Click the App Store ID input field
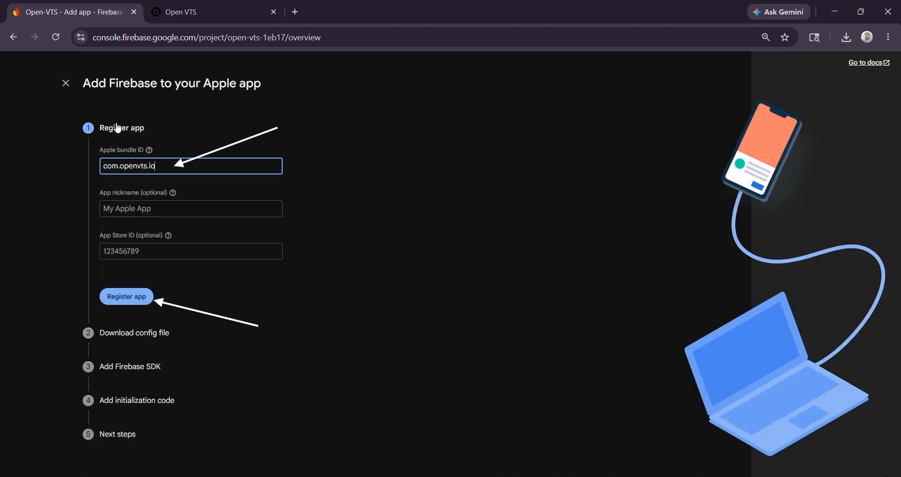This screenshot has width=901, height=477. pos(191,251)
